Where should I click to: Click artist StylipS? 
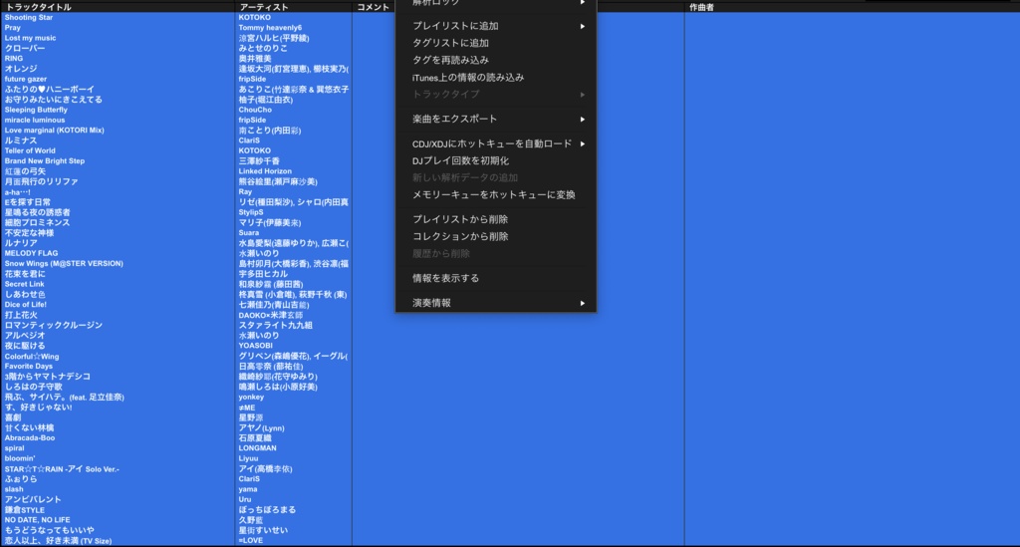(250, 212)
